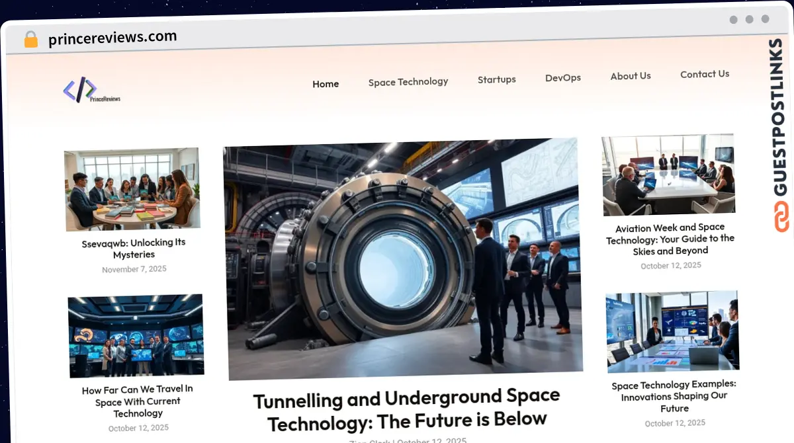The height and width of the screenshot is (443, 794).
Task: Click the GuestPostLinks chain logo
Action: (782, 217)
